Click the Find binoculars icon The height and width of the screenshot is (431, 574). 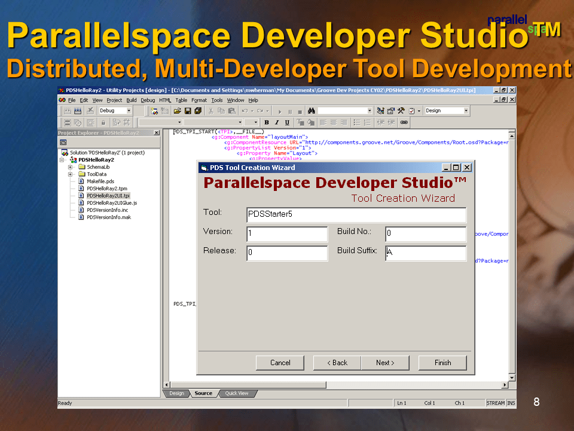[x=311, y=111]
